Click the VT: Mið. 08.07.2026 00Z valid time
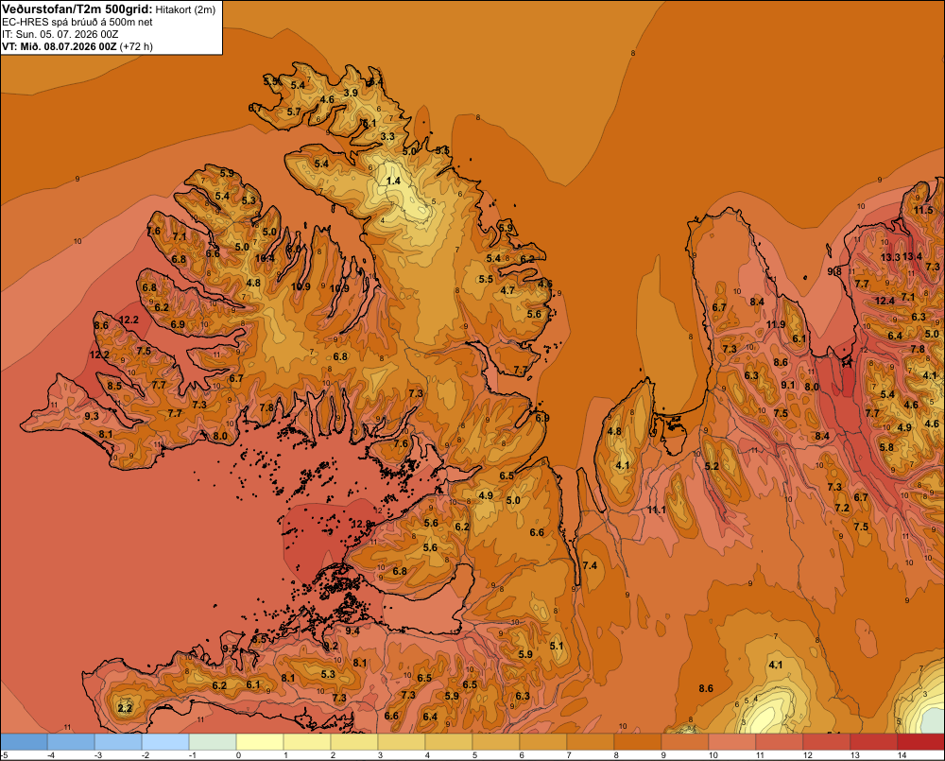945x761 pixels. (60, 46)
